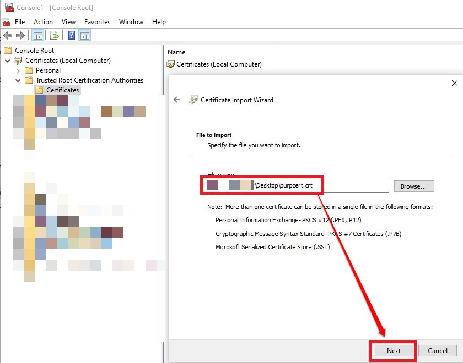This screenshot has width=463, height=363.
Task: Click the wizard back arrow icon
Action: point(177,100)
